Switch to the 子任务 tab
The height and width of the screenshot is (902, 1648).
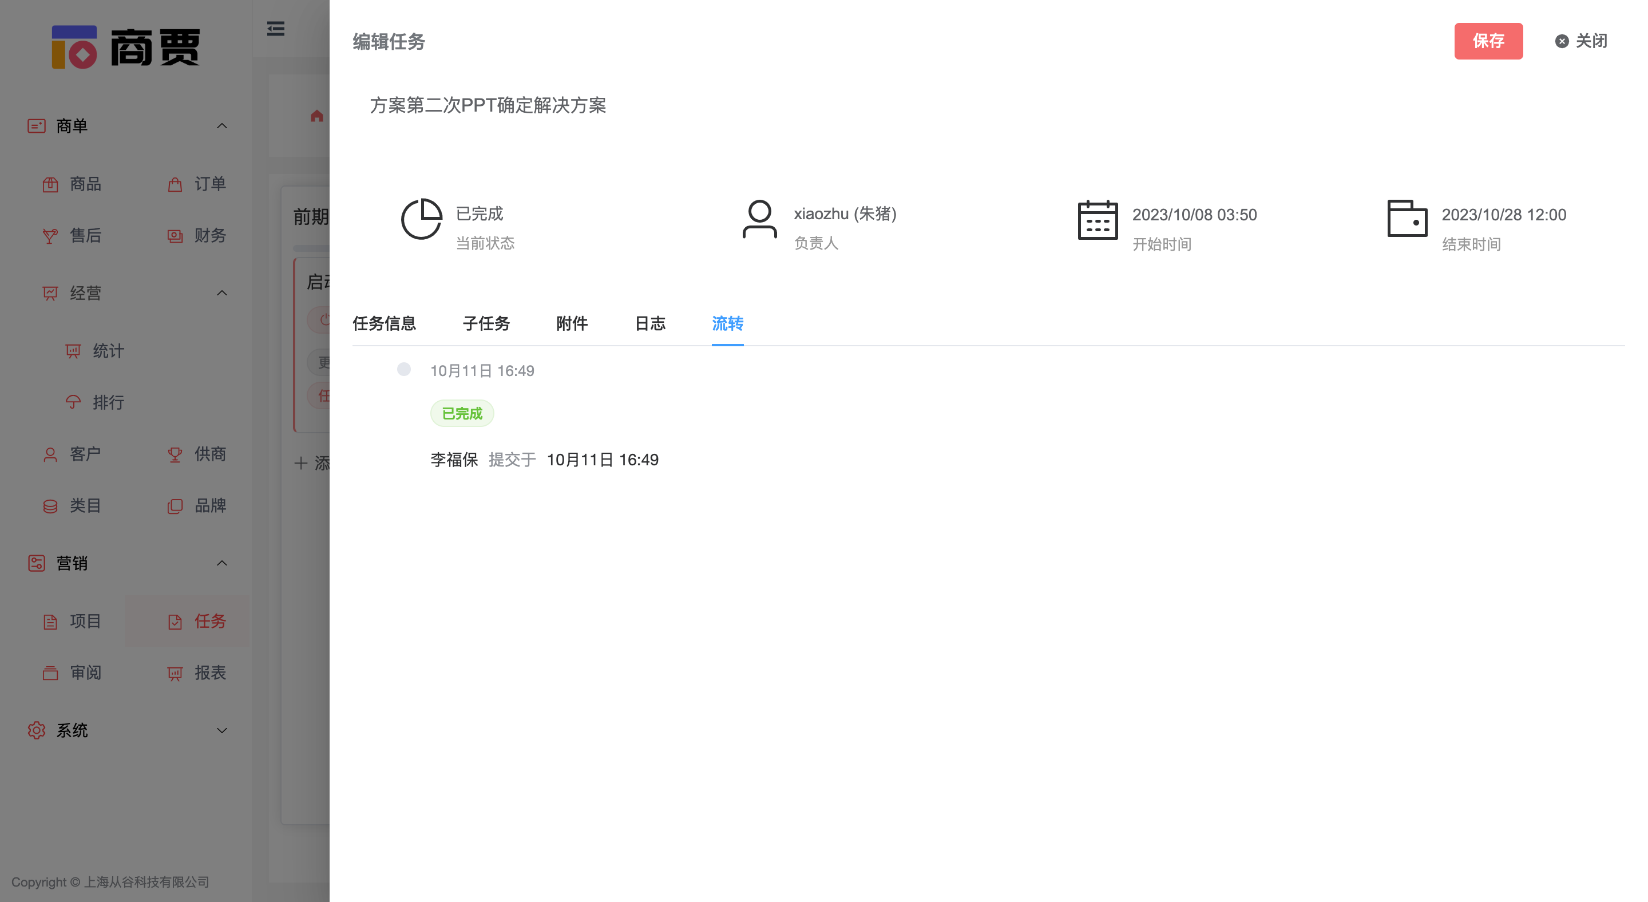pyautogui.click(x=486, y=324)
